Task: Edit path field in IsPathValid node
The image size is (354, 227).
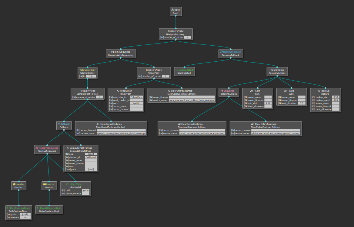Action: click(x=85, y=190)
